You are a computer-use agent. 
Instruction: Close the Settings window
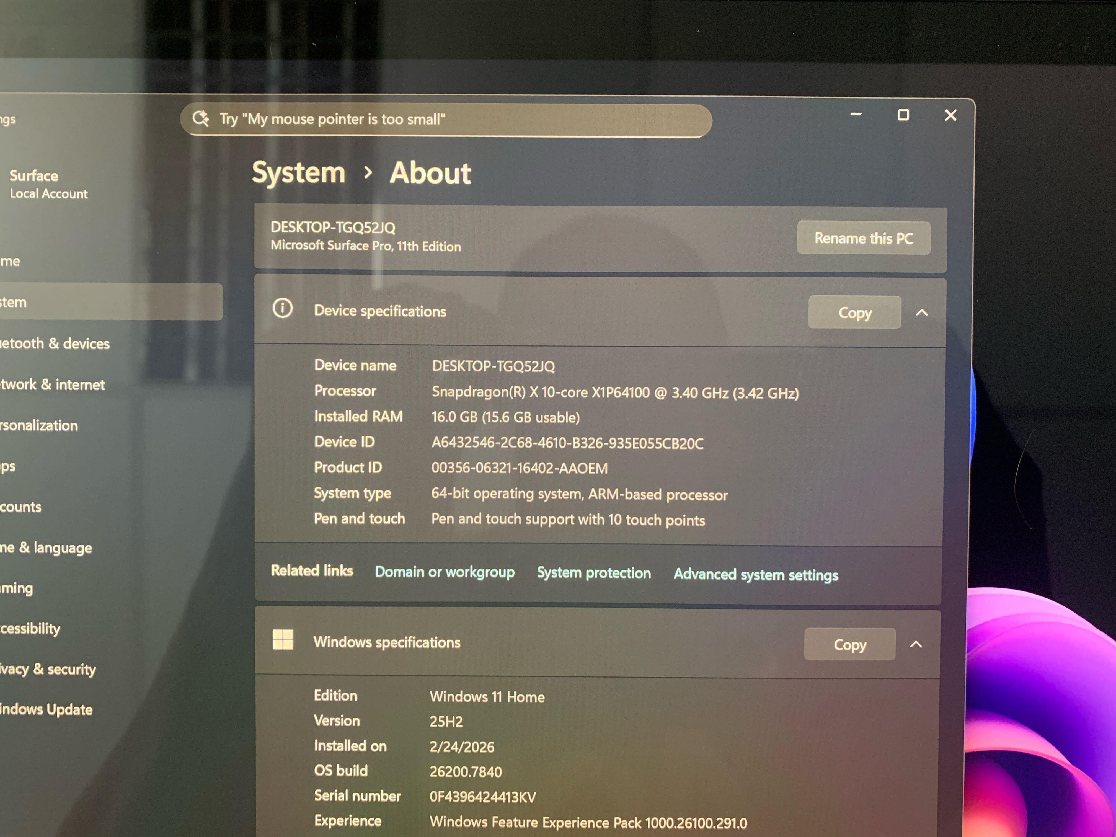[950, 115]
